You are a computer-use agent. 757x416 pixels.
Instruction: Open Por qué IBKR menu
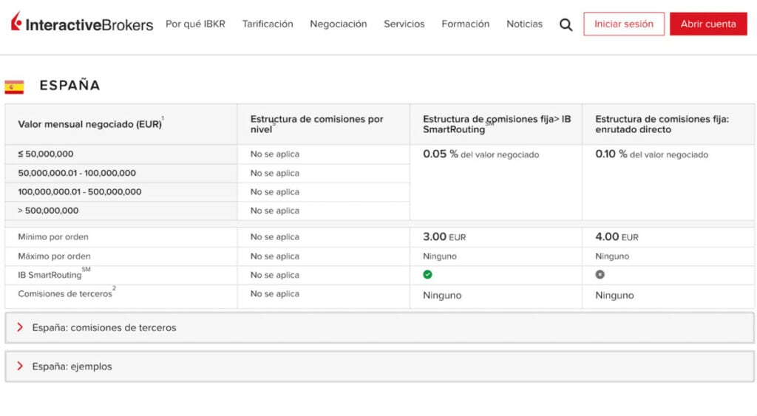[195, 24]
